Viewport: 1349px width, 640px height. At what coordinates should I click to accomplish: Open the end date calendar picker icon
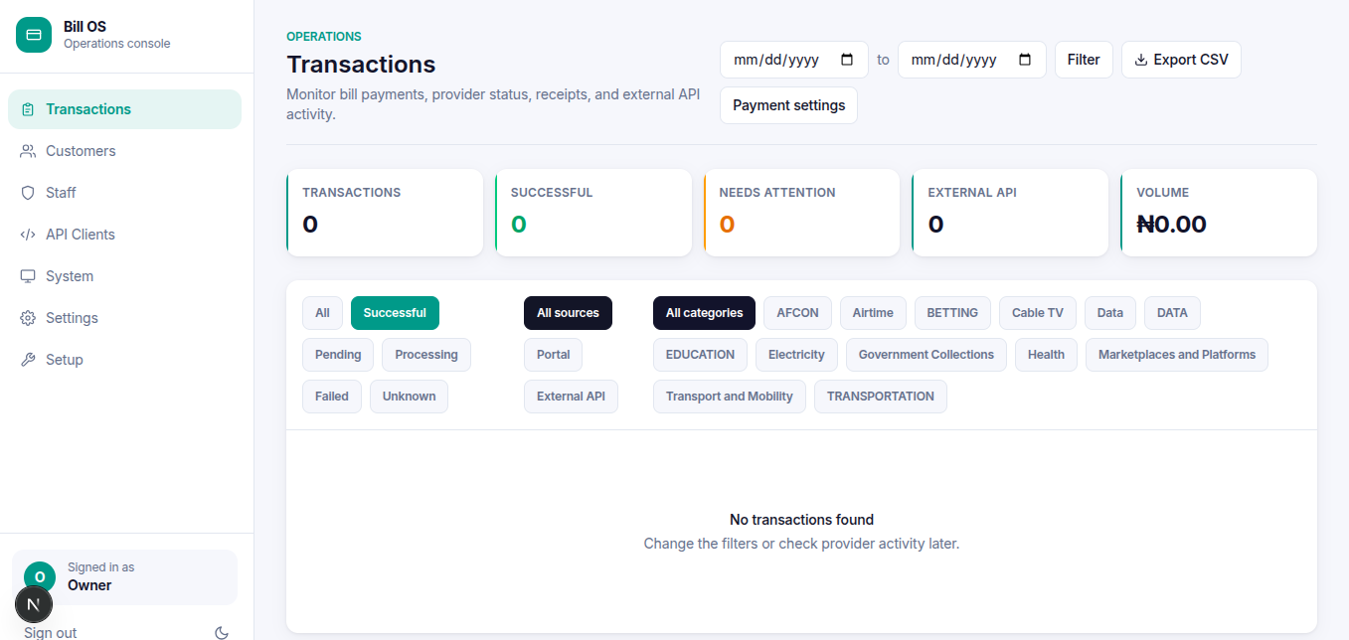coord(1025,60)
